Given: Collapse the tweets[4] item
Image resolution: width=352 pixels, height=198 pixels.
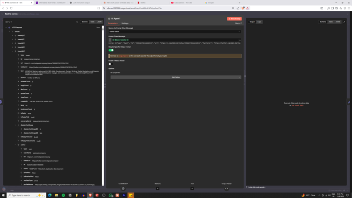Looking at the screenshot, I should (12, 51).
